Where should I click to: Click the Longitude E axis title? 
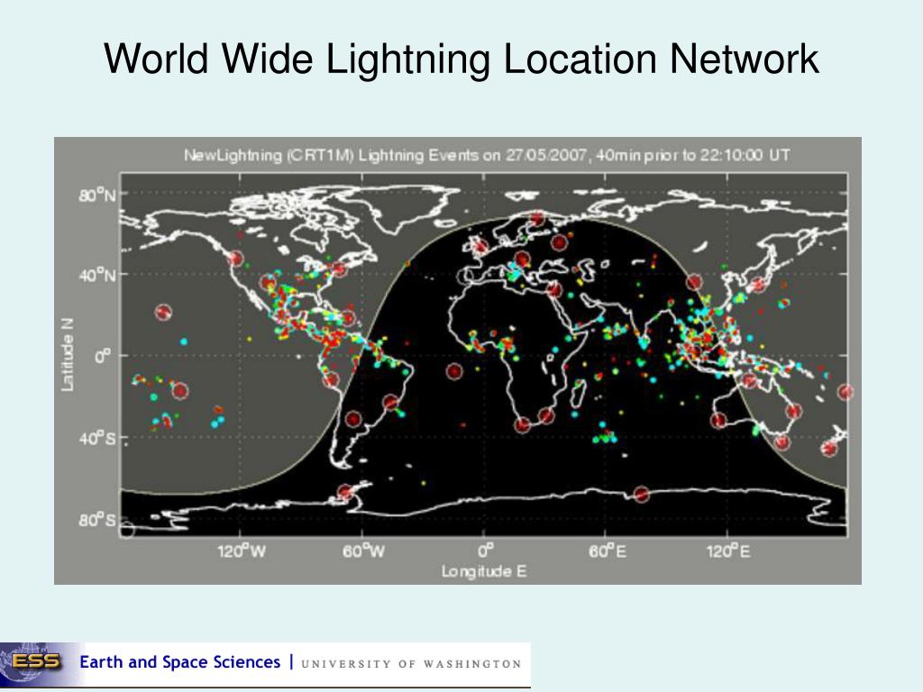pyautogui.click(x=484, y=571)
